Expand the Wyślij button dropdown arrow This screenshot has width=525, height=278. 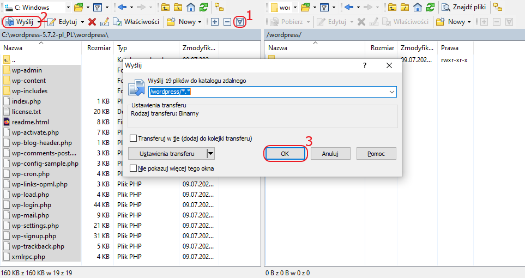pos(39,22)
